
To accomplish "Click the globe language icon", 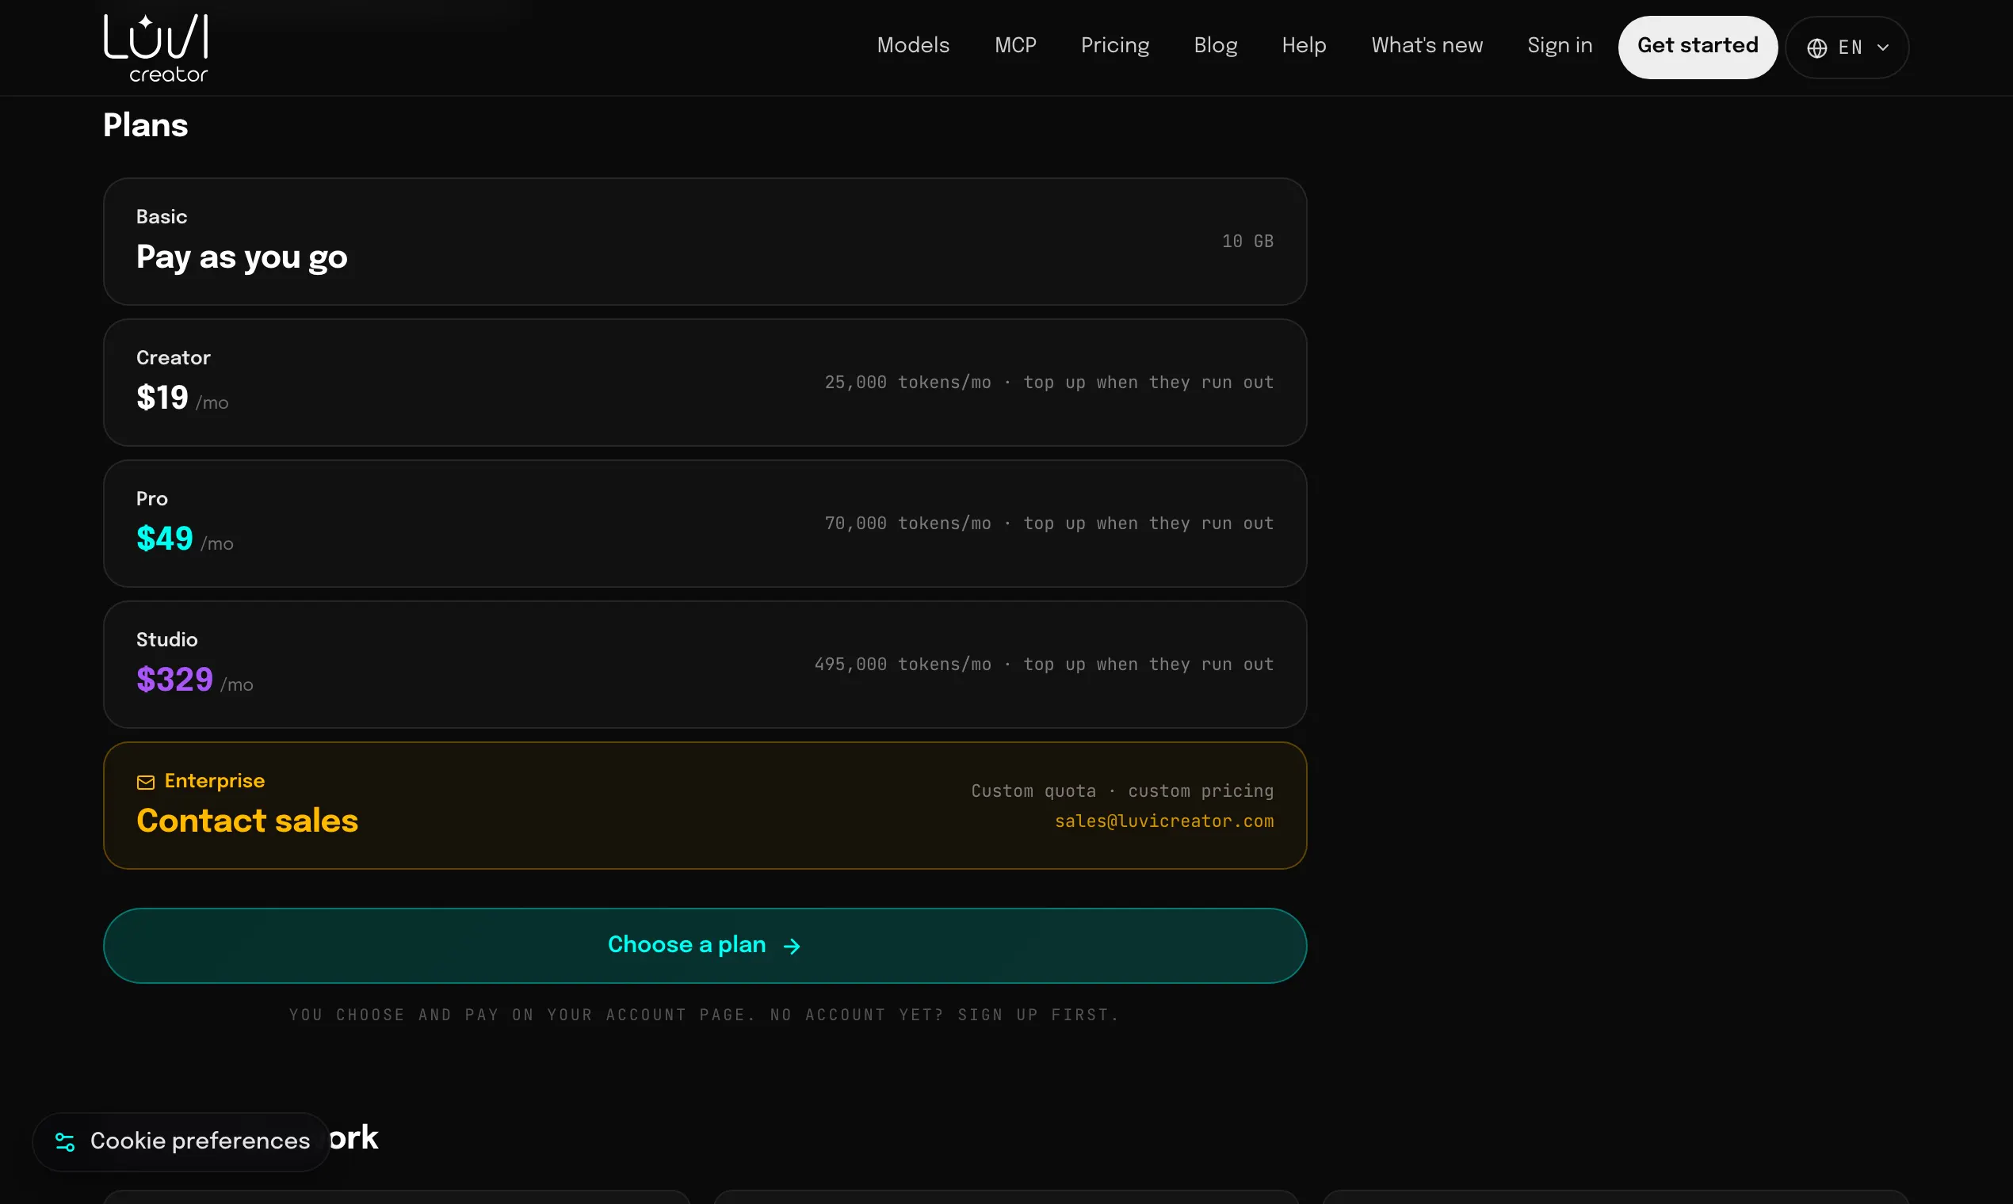I will point(1816,48).
